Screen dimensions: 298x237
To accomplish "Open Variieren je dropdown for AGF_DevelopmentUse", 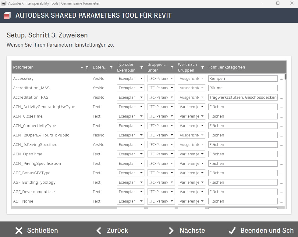I will click(192, 192).
